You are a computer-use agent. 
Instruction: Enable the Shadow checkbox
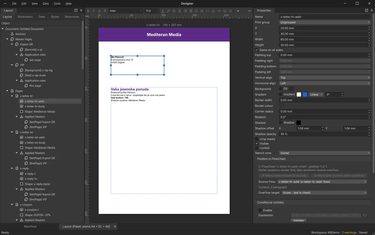pyautogui.click(x=281, y=123)
